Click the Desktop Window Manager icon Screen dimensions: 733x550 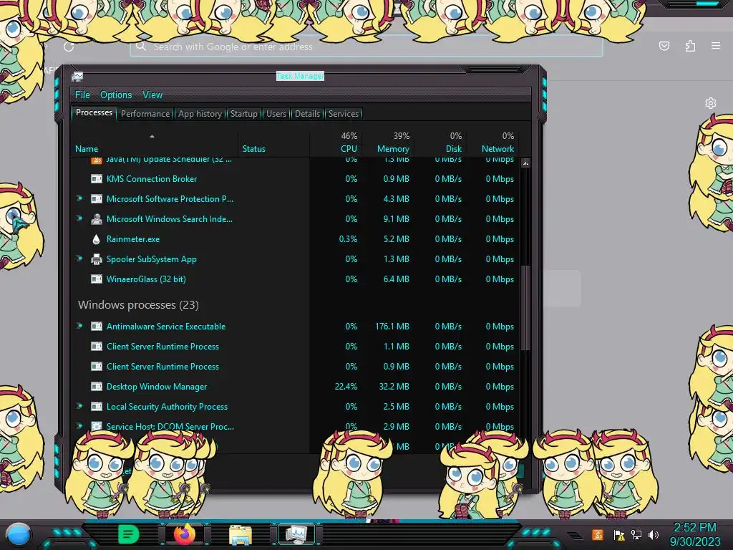pyautogui.click(x=97, y=387)
